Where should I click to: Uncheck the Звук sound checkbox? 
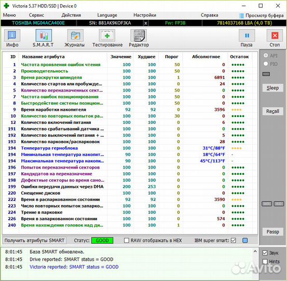tap(265, 253)
